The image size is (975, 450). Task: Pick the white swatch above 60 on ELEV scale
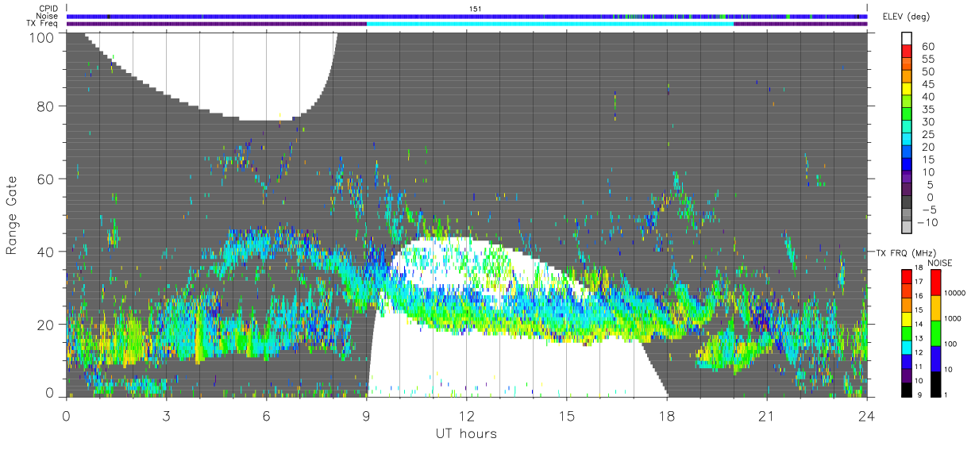pyautogui.click(x=907, y=37)
